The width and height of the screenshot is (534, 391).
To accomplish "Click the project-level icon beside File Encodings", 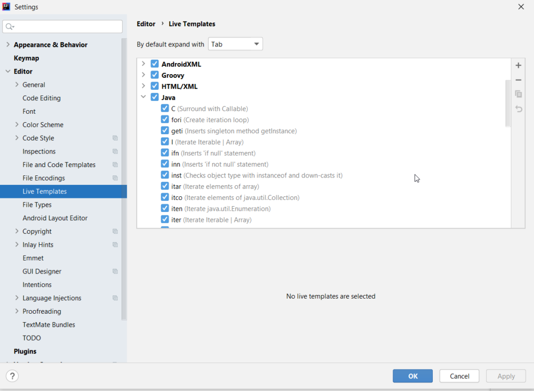I will tap(115, 179).
